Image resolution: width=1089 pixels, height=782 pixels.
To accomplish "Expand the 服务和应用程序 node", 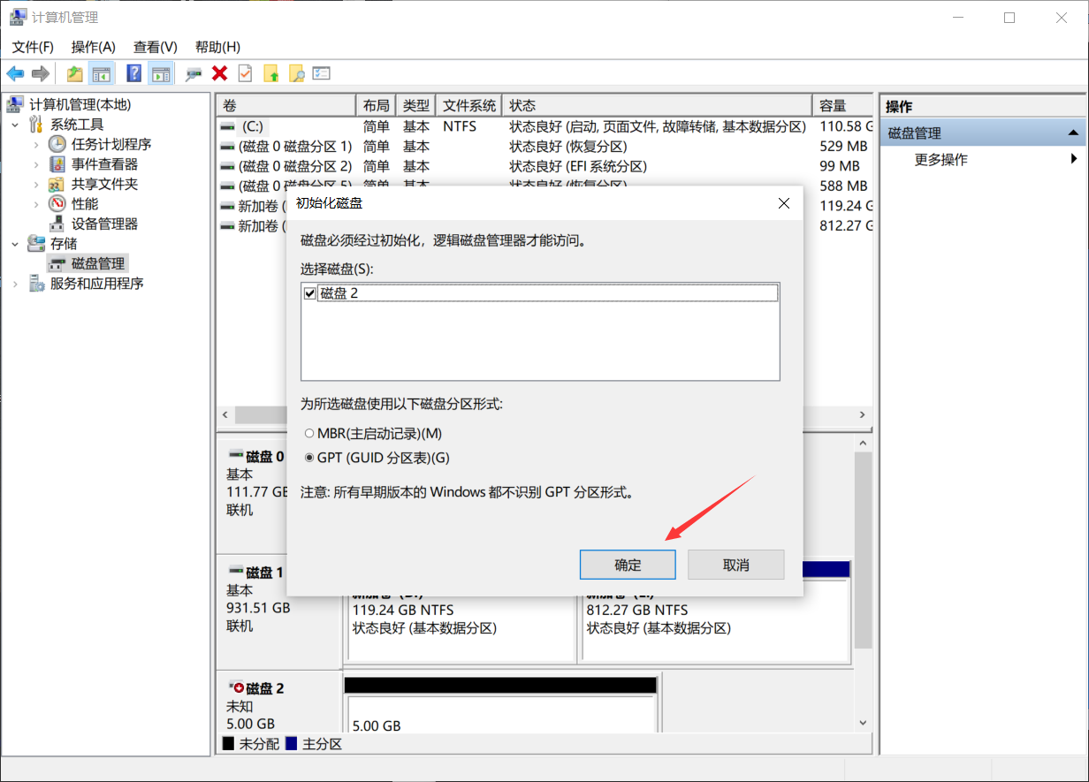I will 15,284.
